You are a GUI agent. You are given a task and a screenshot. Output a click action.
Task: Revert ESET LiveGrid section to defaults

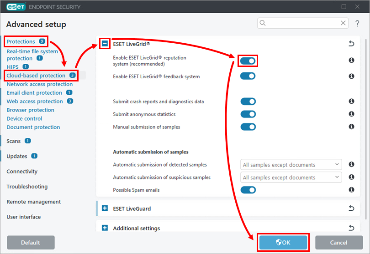pyautogui.click(x=351, y=44)
